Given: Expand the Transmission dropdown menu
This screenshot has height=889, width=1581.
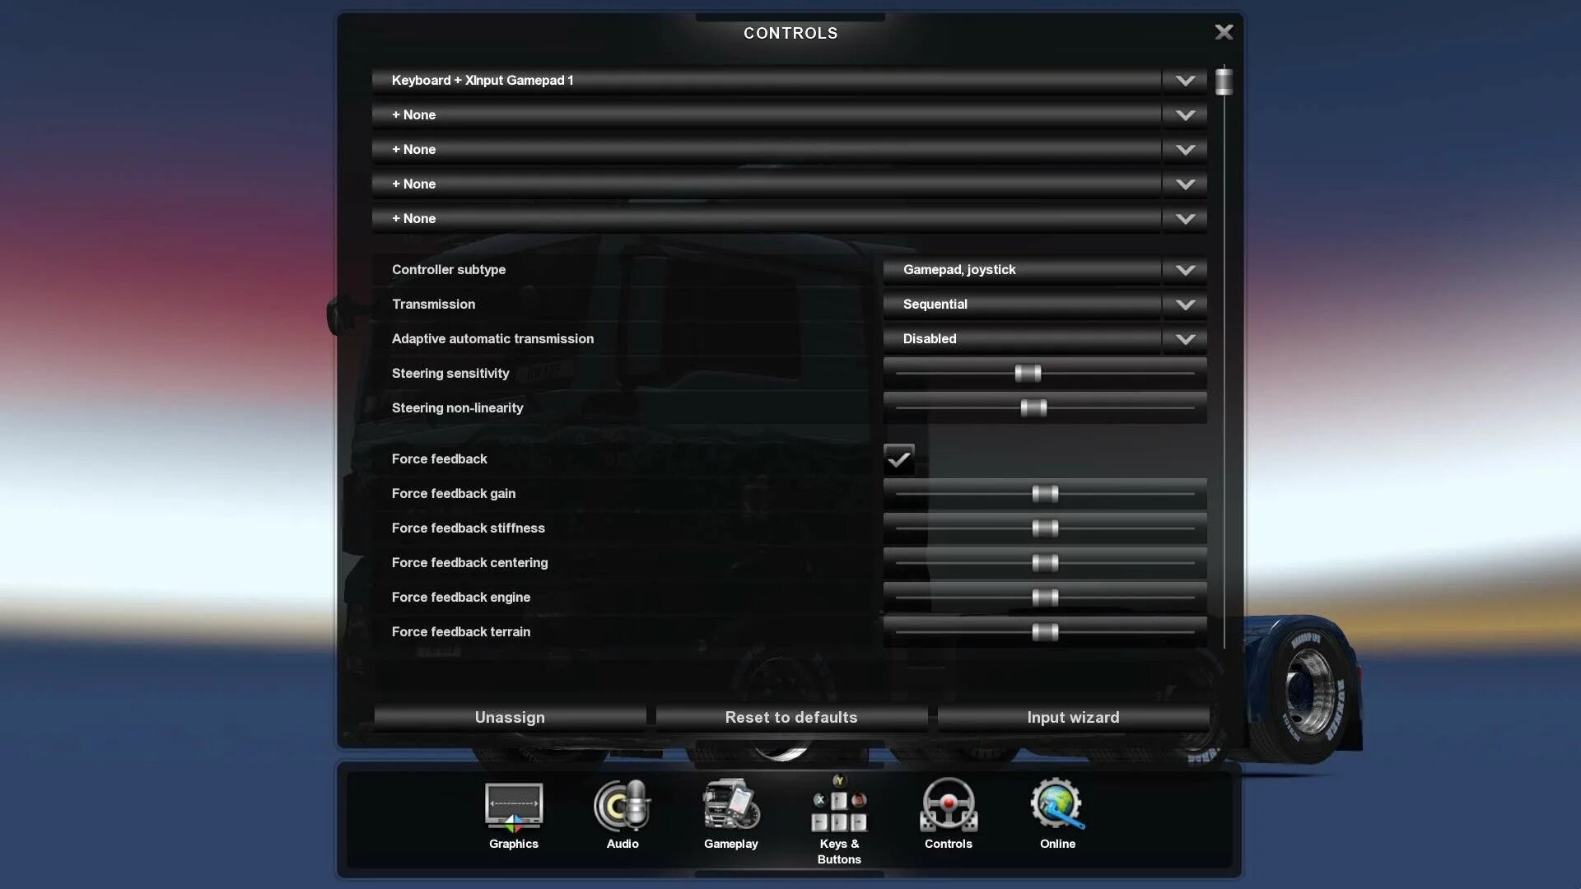Looking at the screenshot, I should 1186,304.
